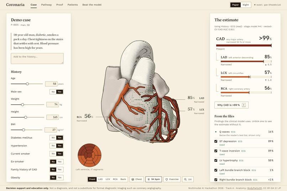This screenshot has width=287, height=191.
Task: Toggle the Exercise heart button
Action: click(x=172, y=179)
